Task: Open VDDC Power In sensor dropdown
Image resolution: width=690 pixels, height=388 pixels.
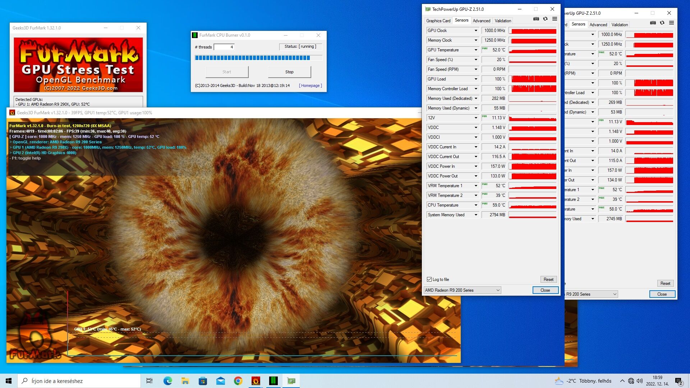Action: [x=476, y=166]
